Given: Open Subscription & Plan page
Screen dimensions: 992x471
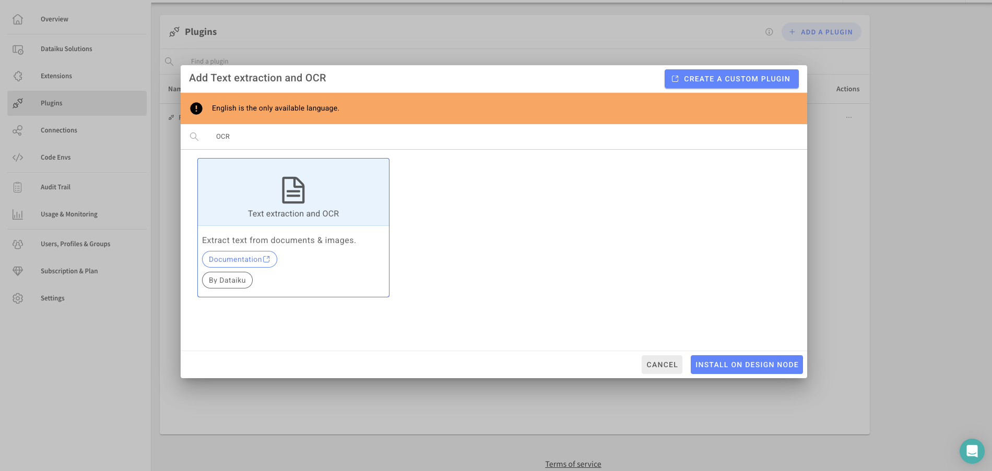Looking at the screenshot, I should 69,271.
